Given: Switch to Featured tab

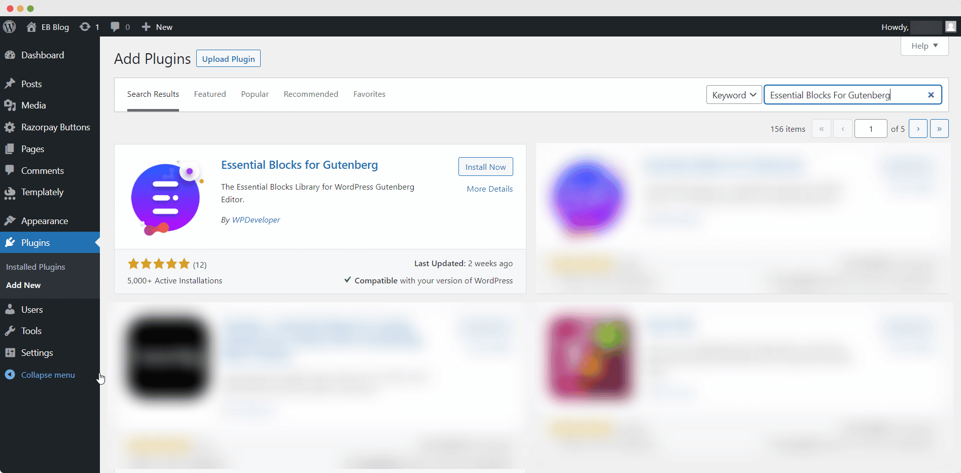Looking at the screenshot, I should 210,94.
